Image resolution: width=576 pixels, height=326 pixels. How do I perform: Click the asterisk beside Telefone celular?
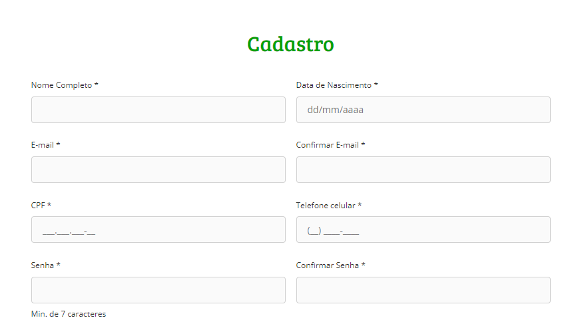[360, 205]
